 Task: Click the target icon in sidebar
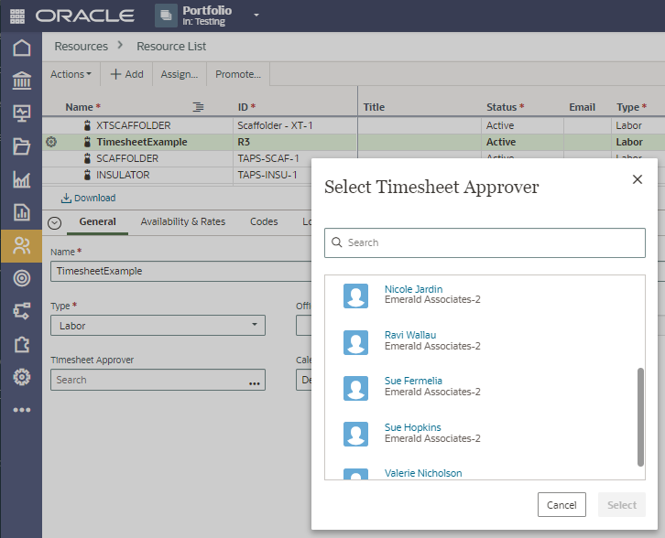click(x=21, y=277)
